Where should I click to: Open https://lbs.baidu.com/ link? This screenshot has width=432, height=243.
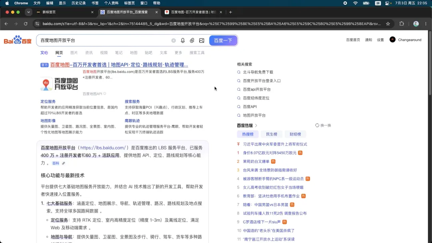(x=103, y=148)
